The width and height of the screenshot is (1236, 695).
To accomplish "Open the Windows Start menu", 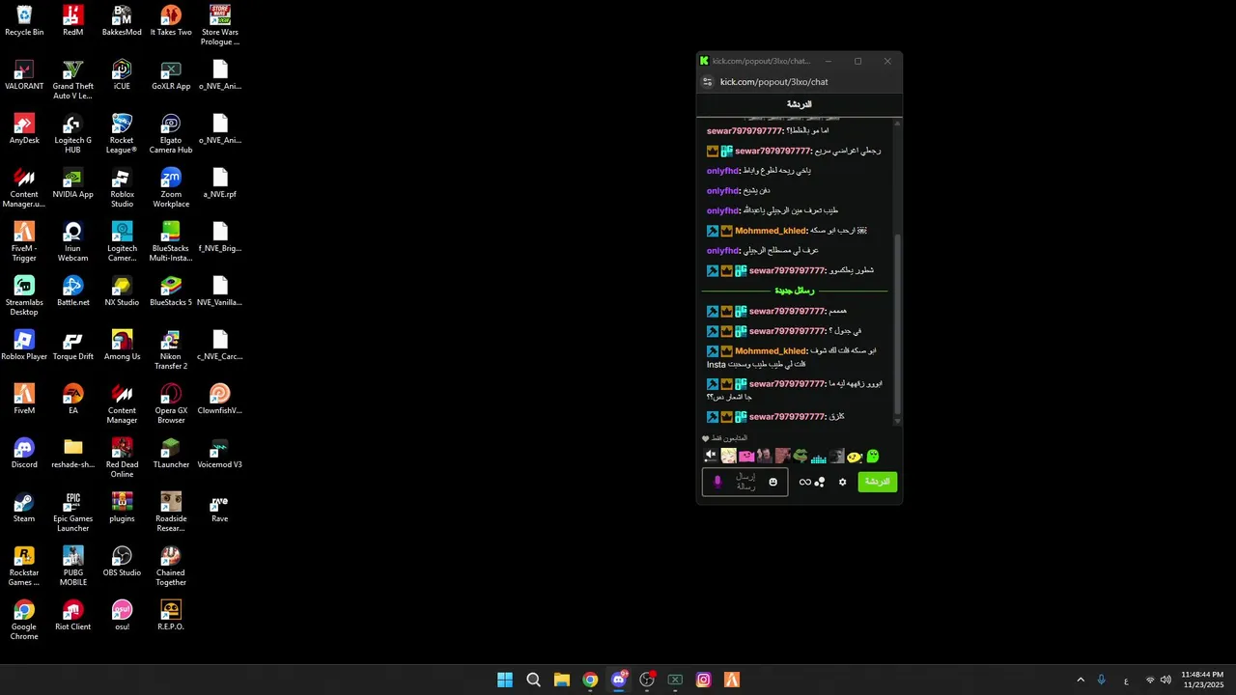I will tap(505, 680).
